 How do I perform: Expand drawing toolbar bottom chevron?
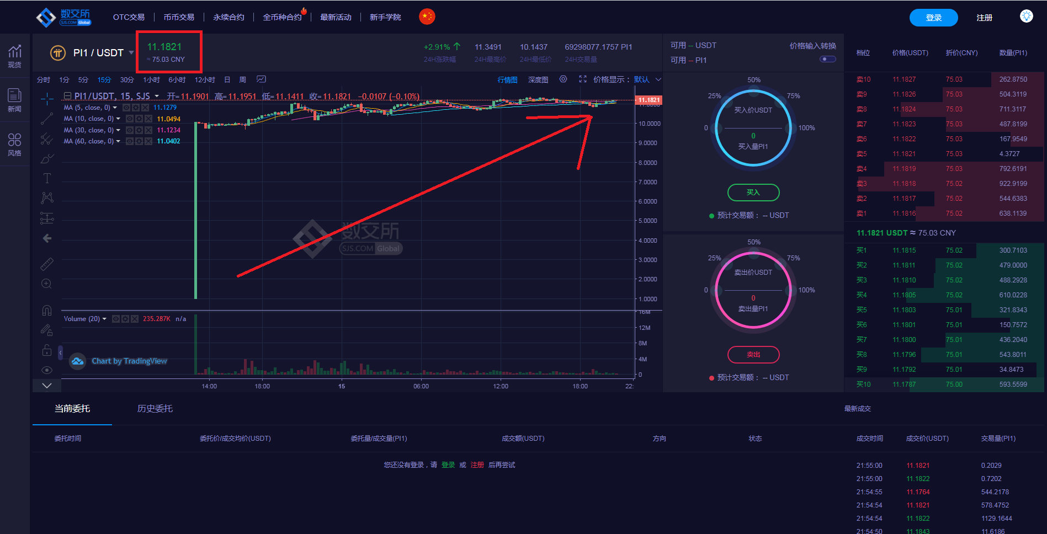pos(47,386)
